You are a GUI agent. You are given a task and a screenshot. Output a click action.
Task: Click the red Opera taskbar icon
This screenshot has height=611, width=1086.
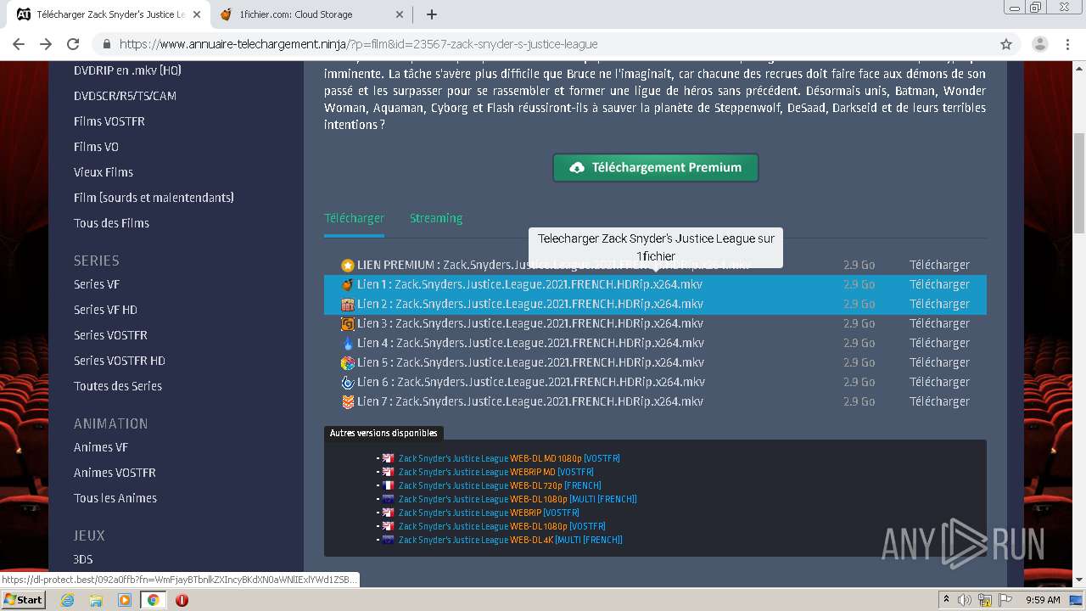click(x=182, y=600)
